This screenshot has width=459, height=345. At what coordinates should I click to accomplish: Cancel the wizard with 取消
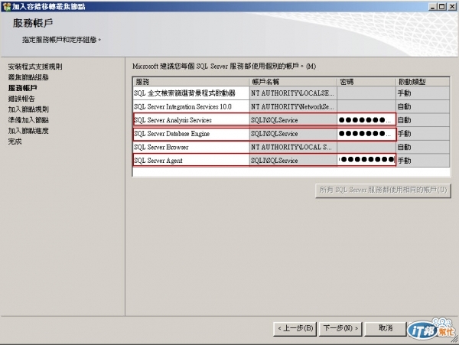coord(386,329)
